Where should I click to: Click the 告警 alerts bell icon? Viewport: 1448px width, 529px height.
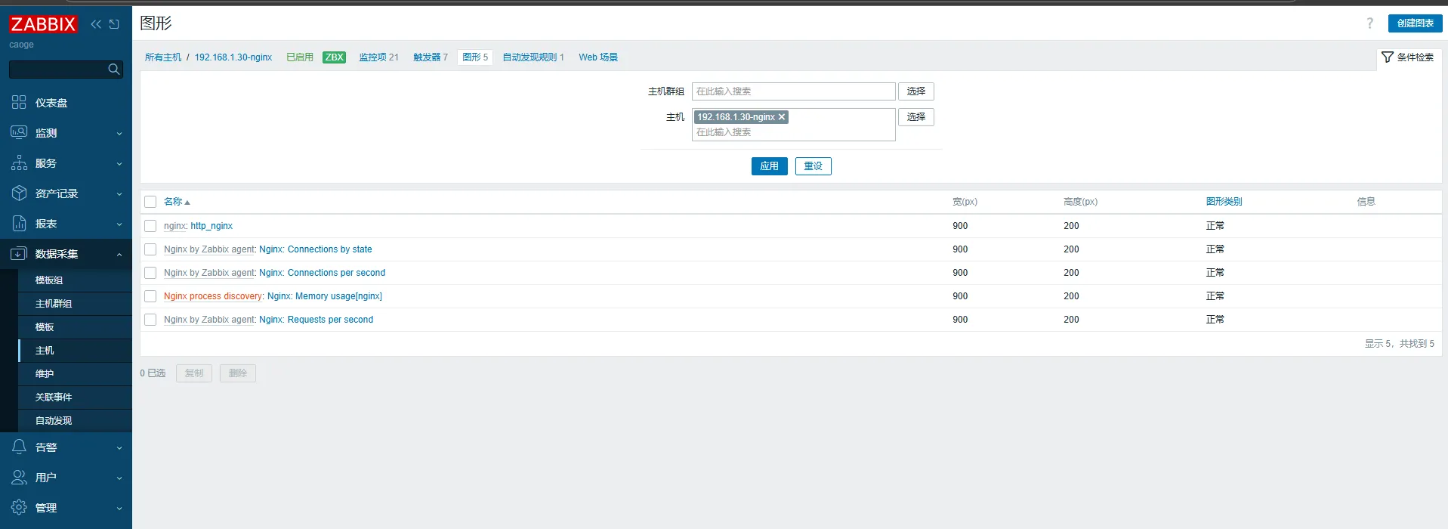(19, 447)
